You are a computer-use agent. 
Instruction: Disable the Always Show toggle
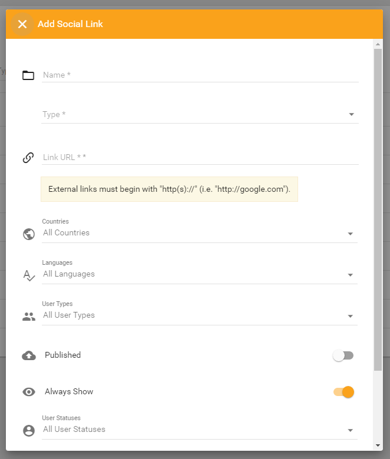pos(344,392)
